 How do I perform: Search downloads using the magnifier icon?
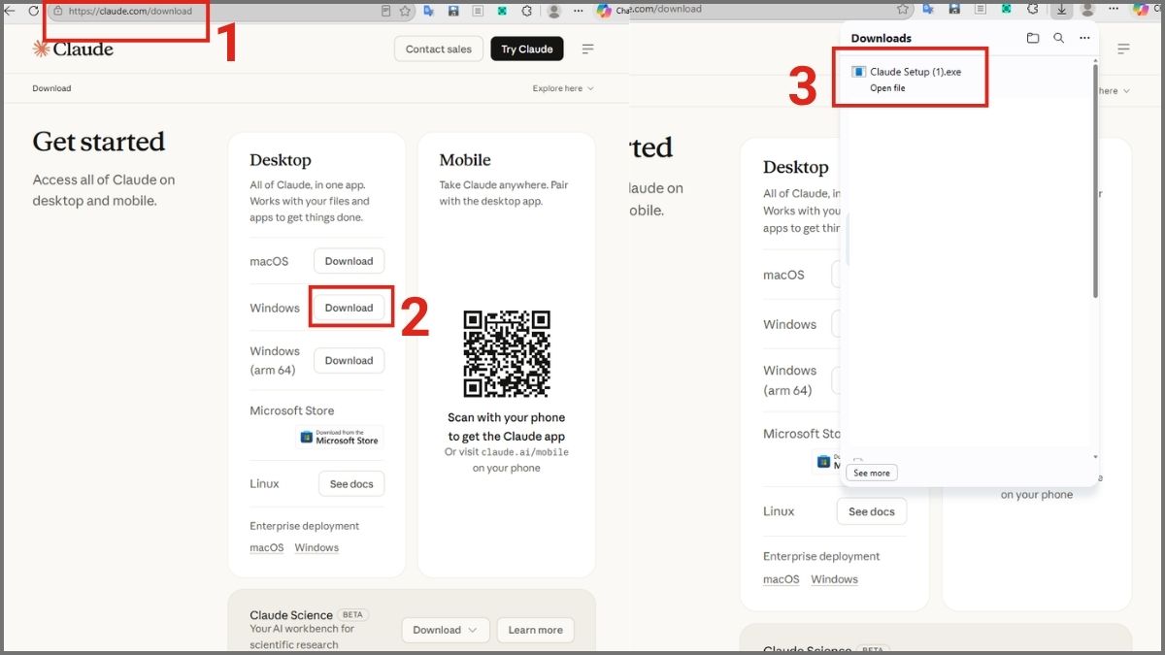(1059, 38)
